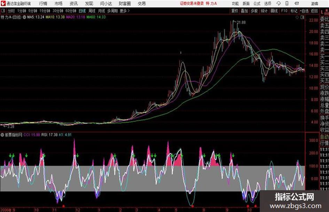Image resolution: width=329 pixels, height=212 pixels.
Task: Click 证券交易未登录 login status link
Action: coord(192,3)
